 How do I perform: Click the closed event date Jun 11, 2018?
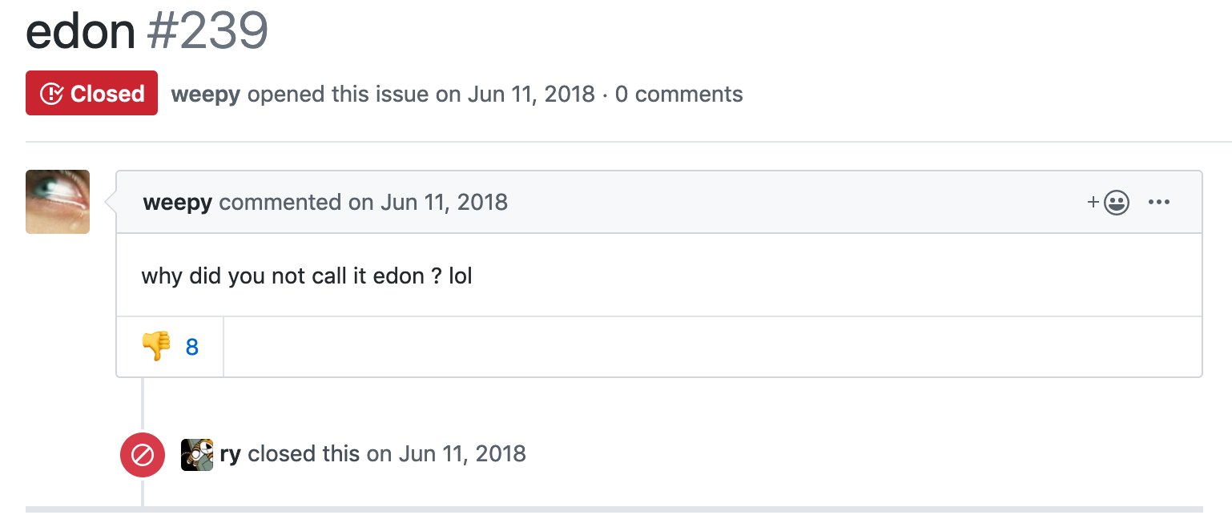pyautogui.click(x=462, y=454)
